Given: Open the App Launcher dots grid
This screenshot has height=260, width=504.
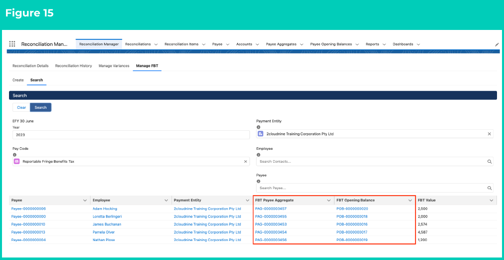Looking at the screenshot, I should click(12, 44).
